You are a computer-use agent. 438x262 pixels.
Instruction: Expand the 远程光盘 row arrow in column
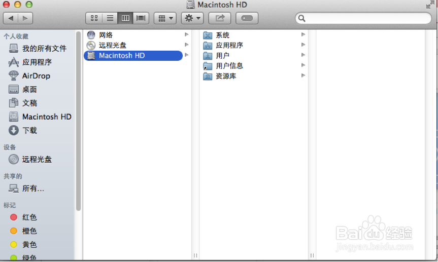[x=187, y=45]
